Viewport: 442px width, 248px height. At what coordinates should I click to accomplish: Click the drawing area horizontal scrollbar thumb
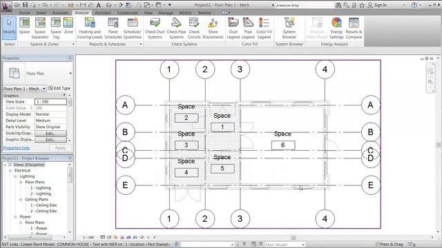(293, 238)
